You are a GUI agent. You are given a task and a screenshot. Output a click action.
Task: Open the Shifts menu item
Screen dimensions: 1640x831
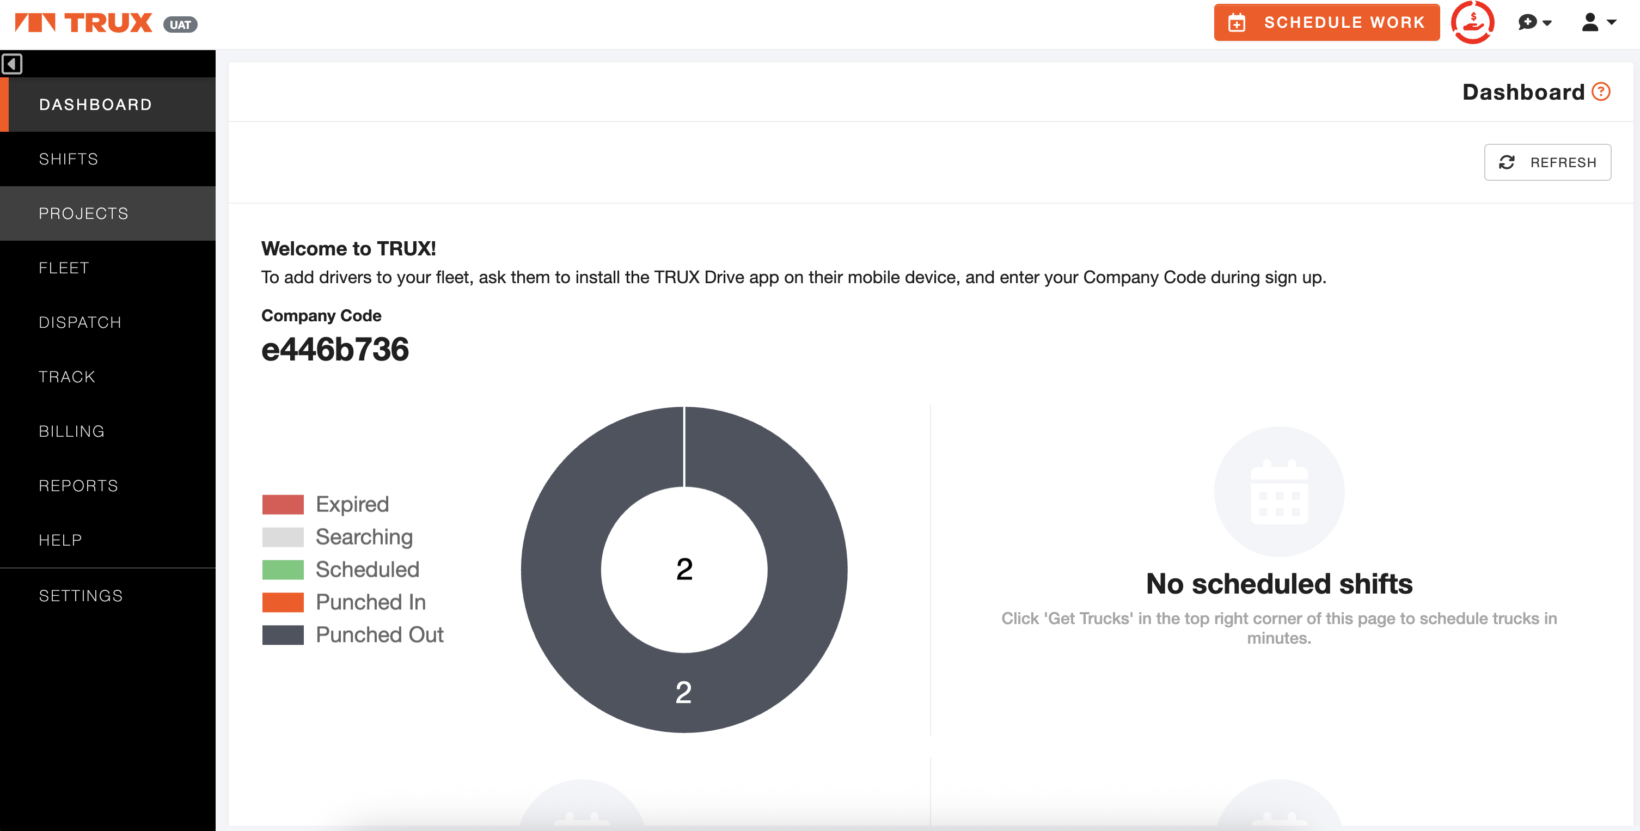click(69, 159)
